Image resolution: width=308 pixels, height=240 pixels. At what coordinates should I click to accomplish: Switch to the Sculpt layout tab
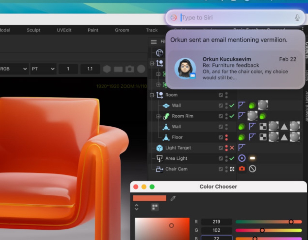pyautogui.click(x=33, y=30)
